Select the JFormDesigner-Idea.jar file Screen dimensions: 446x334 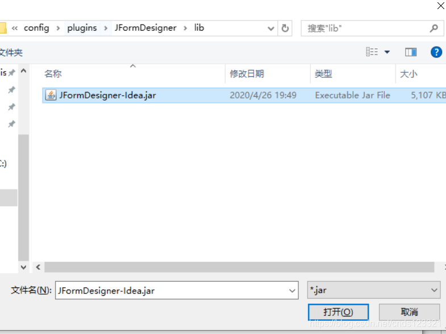tap(244, 95)
